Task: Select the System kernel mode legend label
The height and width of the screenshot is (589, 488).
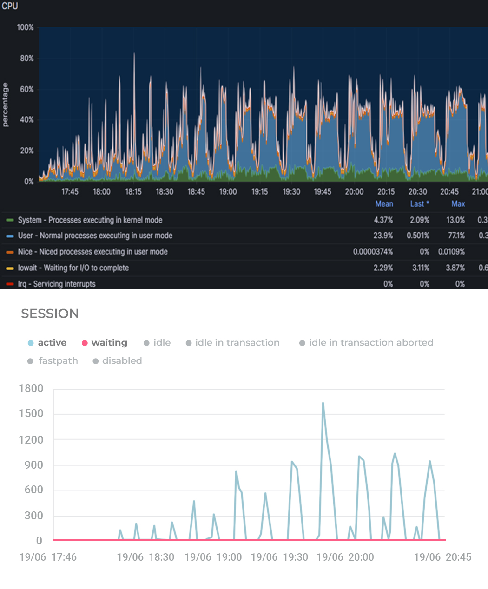Action: tap(90, 220)
